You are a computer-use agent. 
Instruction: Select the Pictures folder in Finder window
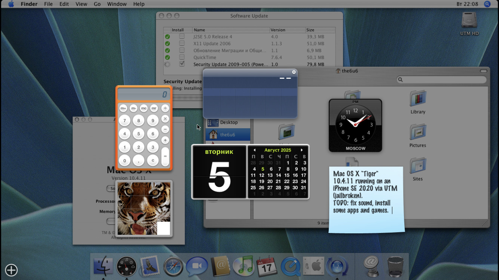(418, 136)
